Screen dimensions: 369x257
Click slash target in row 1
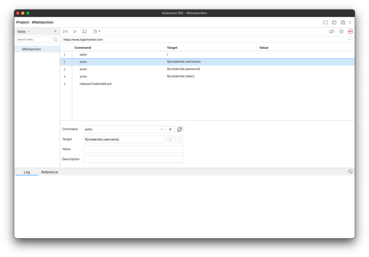click(x=168, y=55)
